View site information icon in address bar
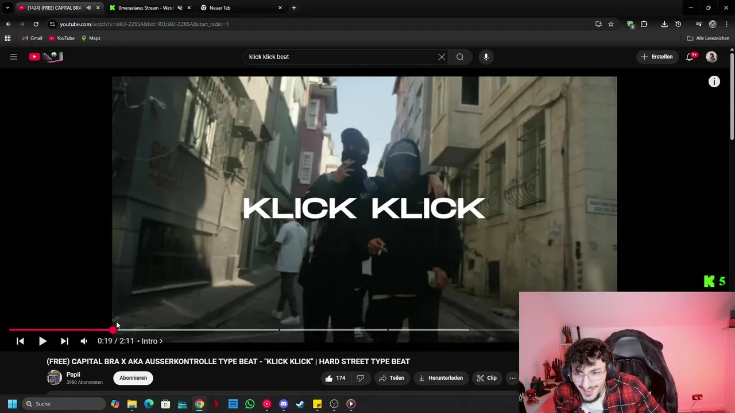This screenshot has height=413, width=735. (52, 24)
